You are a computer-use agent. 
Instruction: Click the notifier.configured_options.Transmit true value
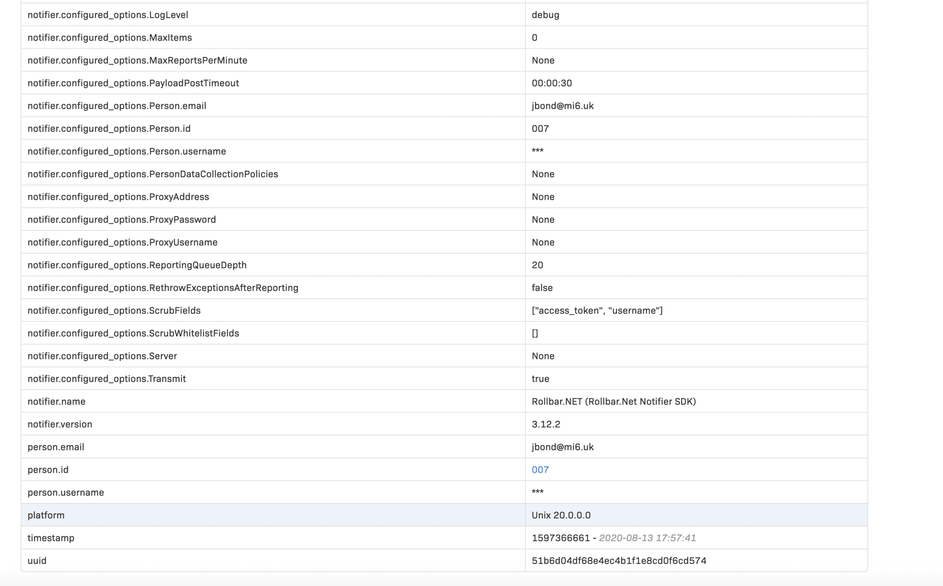(x=540, y=379)
